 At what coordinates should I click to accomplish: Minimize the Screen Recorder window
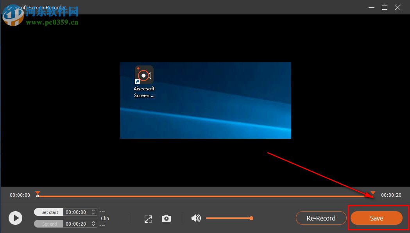pos(371,7)
